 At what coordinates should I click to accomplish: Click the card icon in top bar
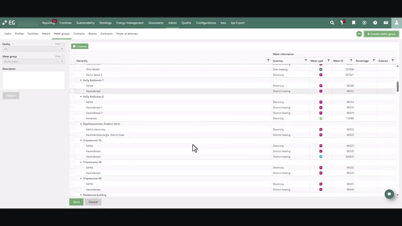pos(386,23)
